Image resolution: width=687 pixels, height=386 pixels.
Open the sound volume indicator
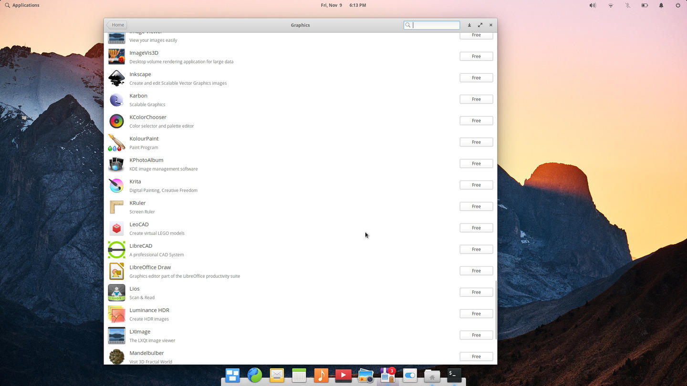(x=593, y=5)
